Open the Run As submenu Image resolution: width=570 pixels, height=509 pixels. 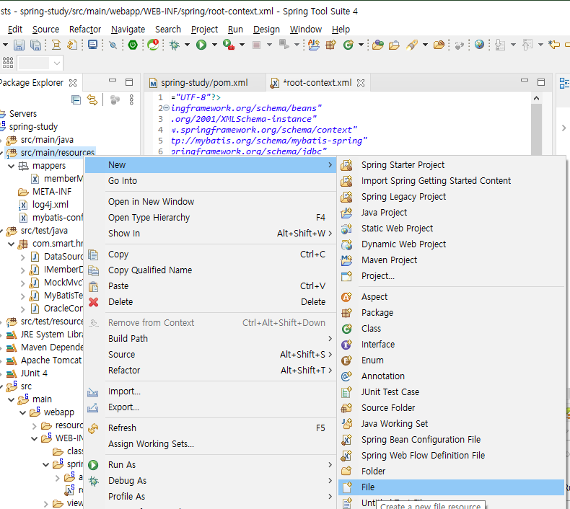pyautogui.click(x=211, y=465)
